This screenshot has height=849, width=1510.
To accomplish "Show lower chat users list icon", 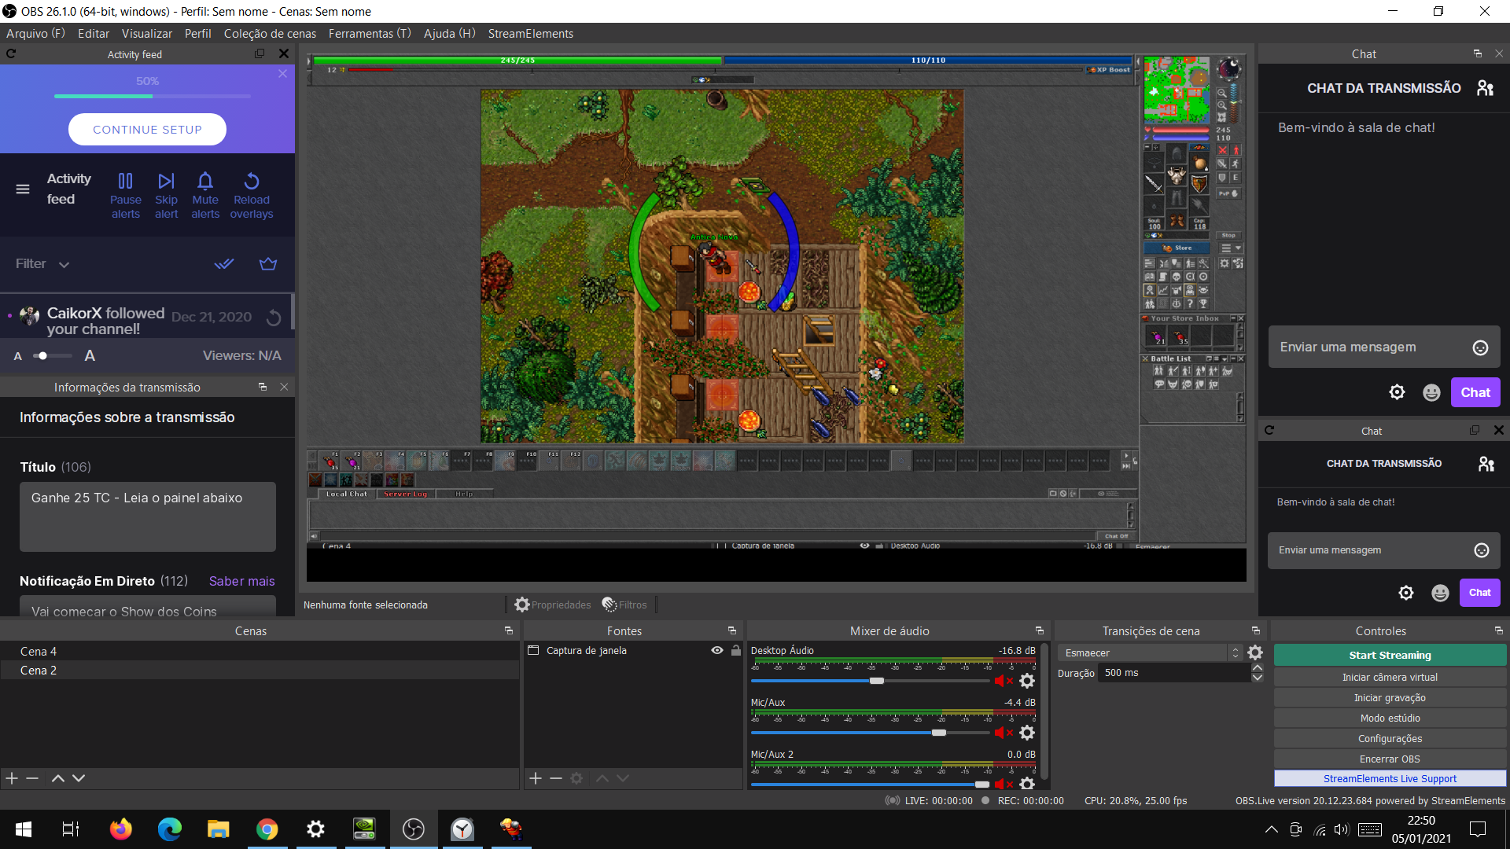I will coord(1486,464).
